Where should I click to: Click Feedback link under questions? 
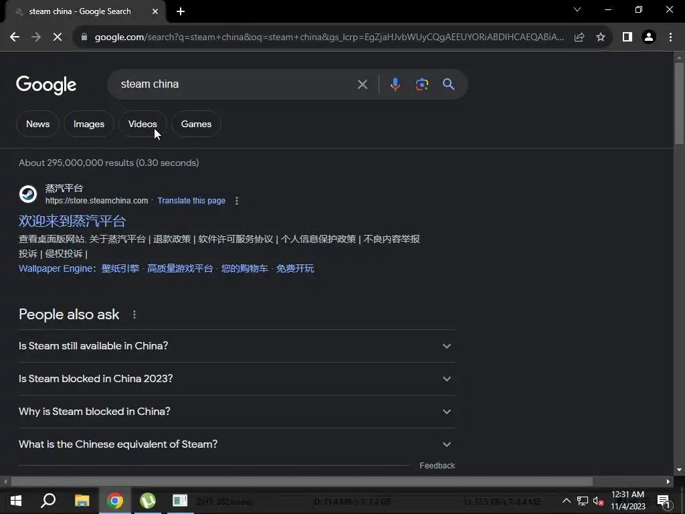tap(437, 466)
